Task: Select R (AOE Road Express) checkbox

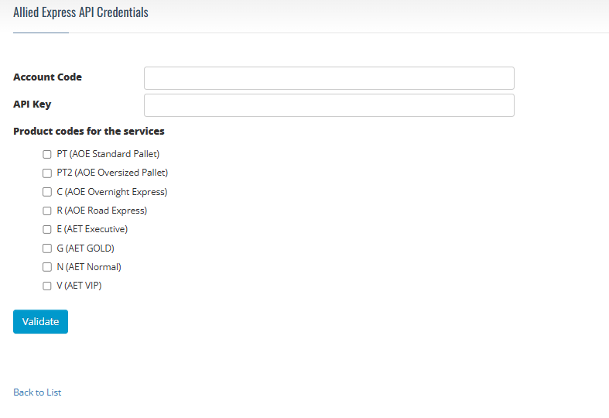Action: (x=47, y=211)
